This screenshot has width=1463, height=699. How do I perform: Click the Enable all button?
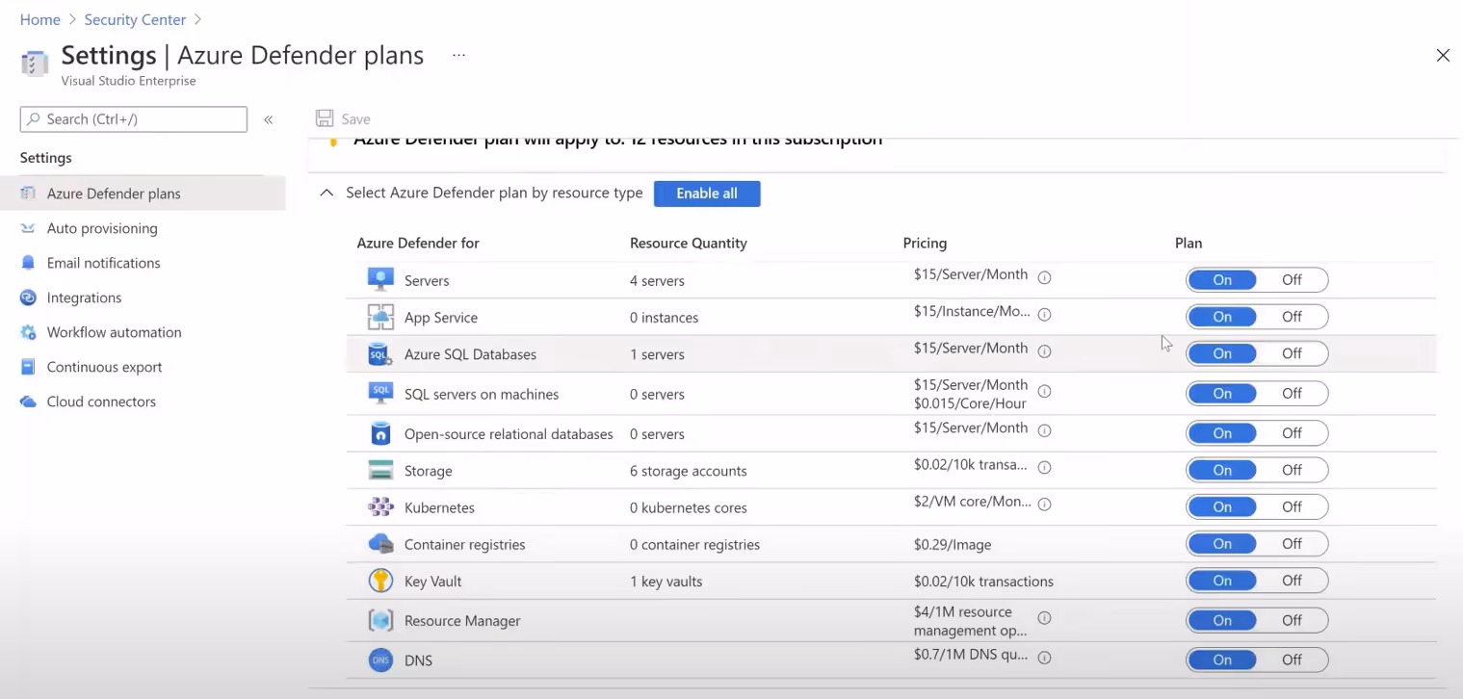click(x=707, y=194)
